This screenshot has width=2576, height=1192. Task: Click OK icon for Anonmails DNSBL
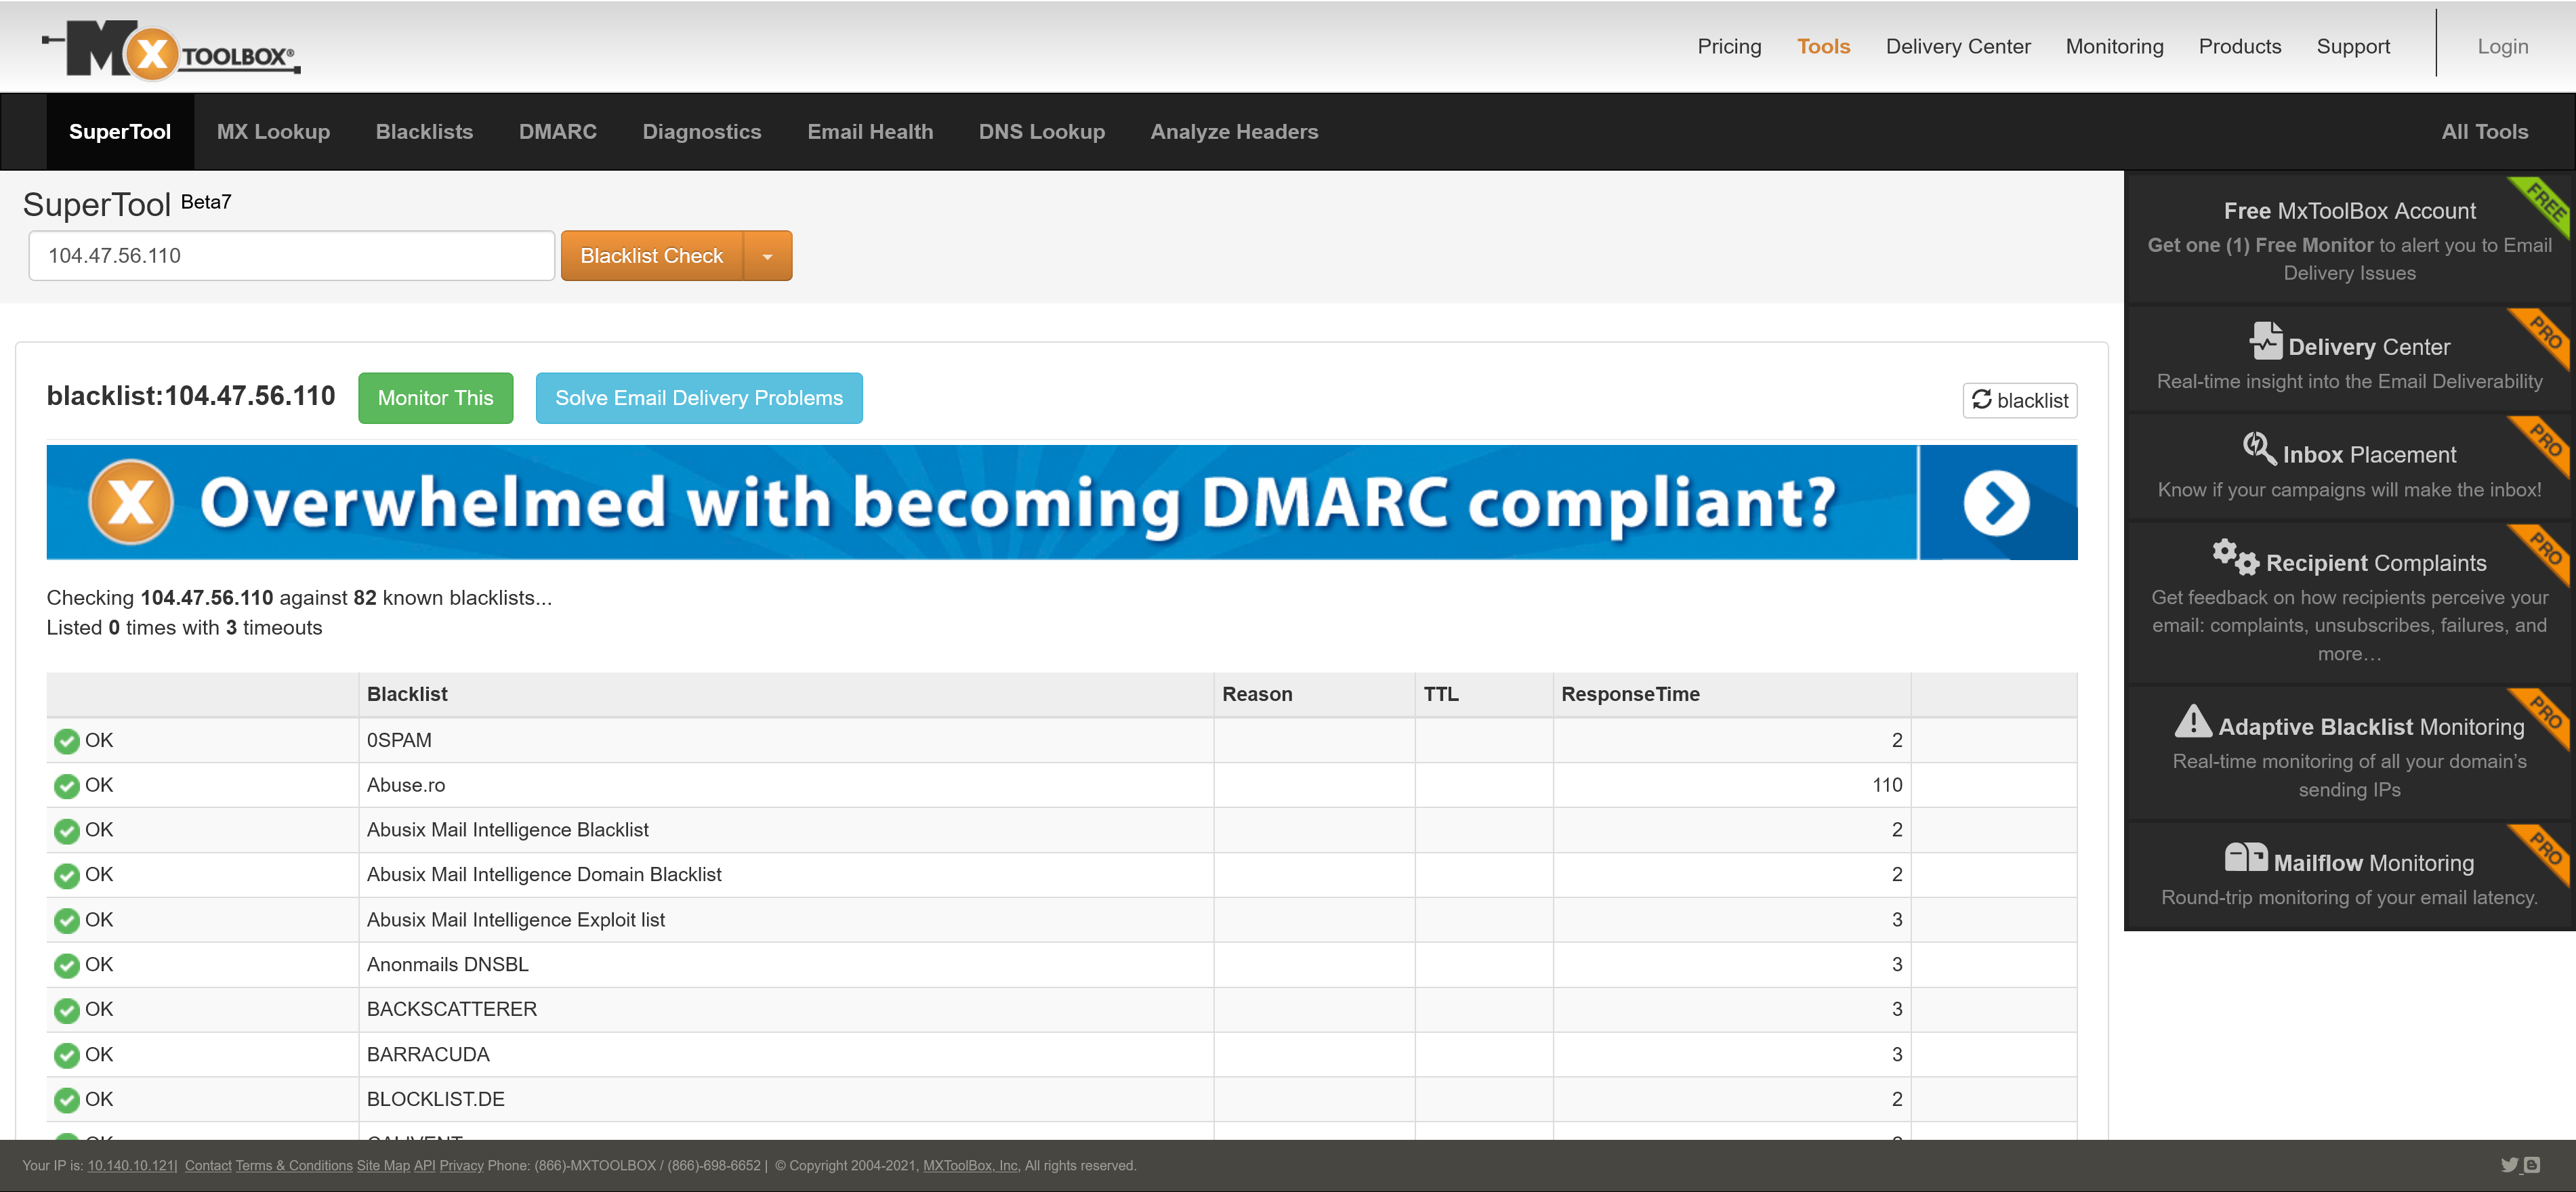(67, 966)
